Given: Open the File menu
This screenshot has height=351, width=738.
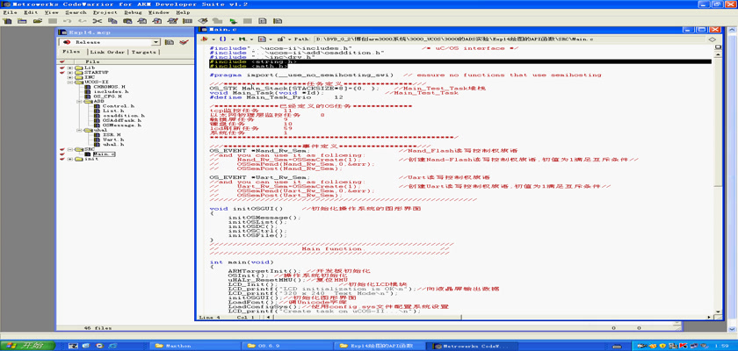Looking at the screenshot, I should (x=10, y=12).
